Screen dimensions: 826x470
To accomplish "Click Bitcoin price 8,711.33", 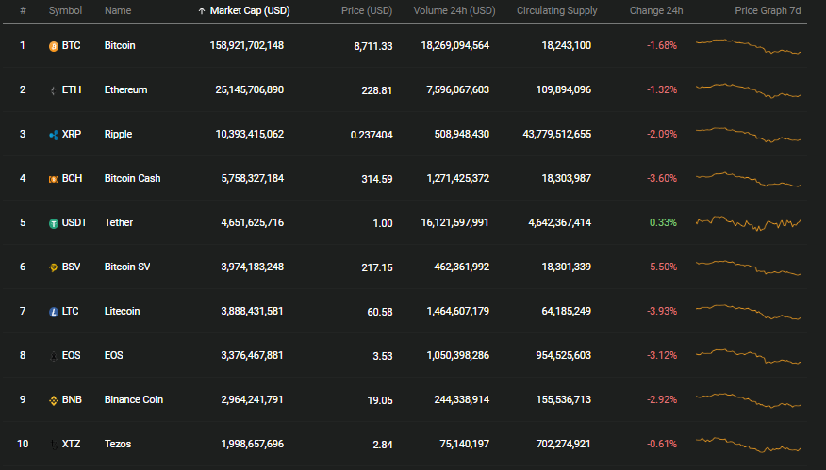I will click(373, 46).
